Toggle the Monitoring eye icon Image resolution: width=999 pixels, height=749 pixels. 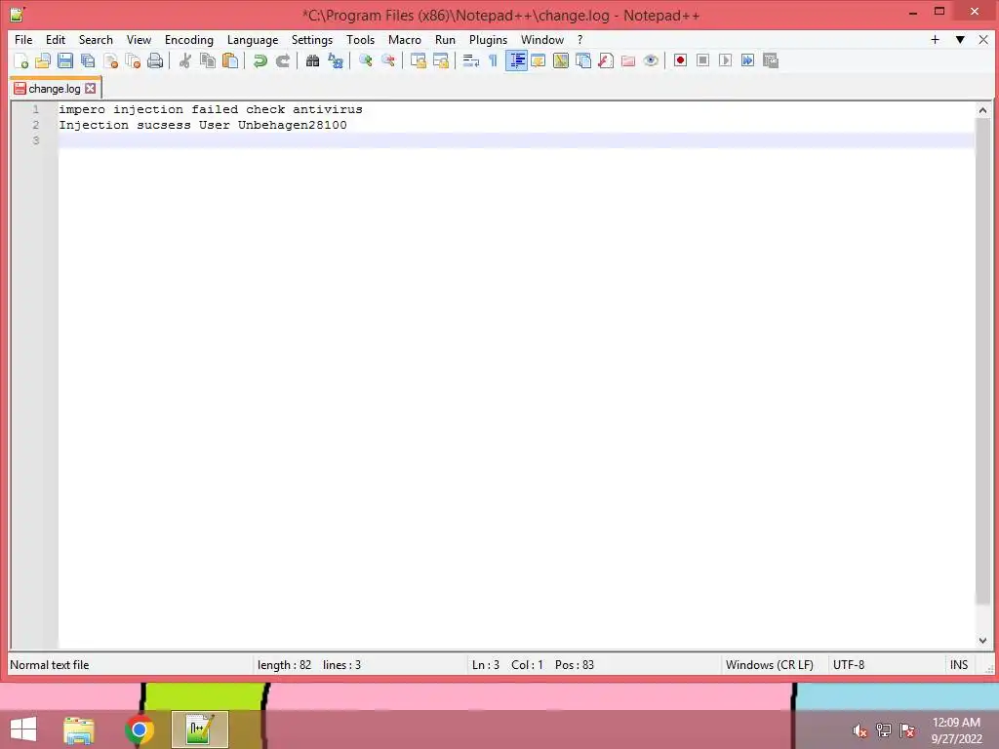(651, 60)
